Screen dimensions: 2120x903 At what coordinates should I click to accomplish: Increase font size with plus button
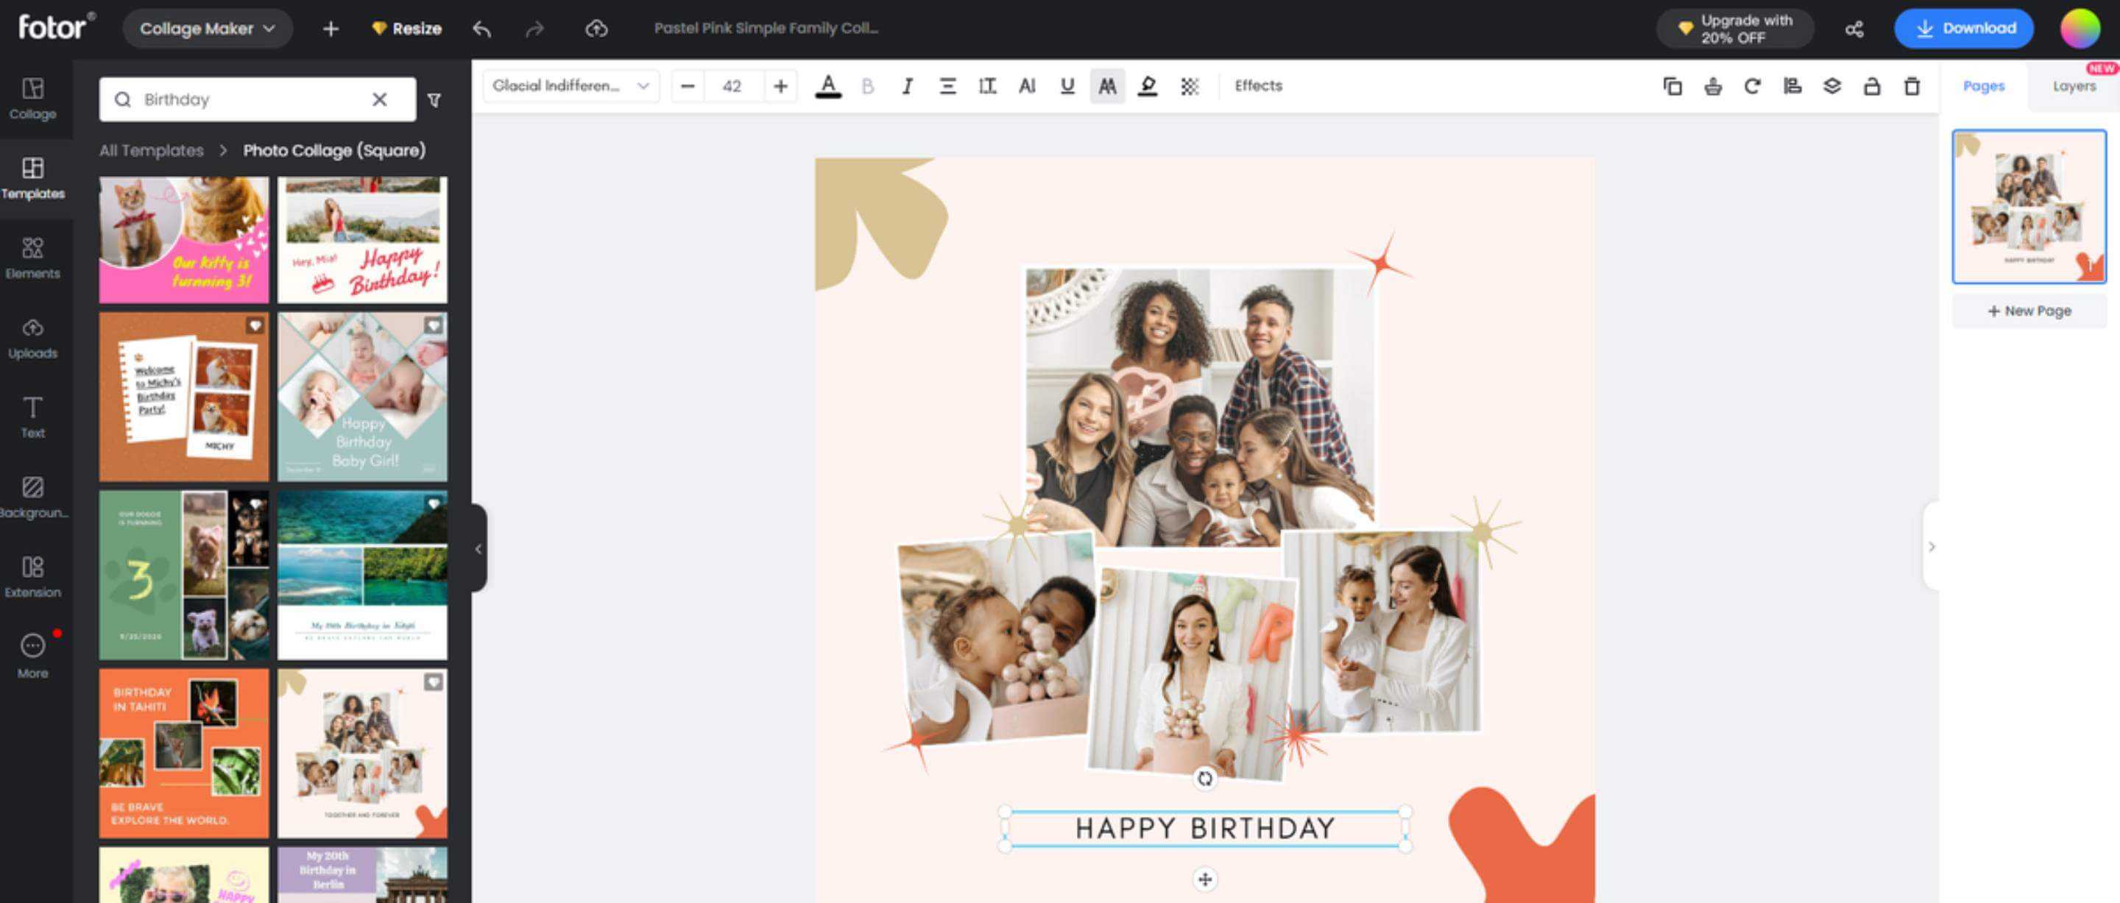(780, 85)
